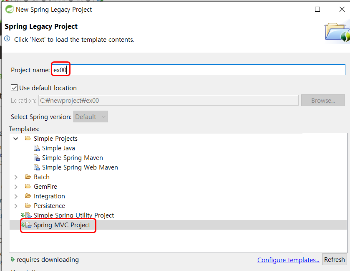Close the New Spring Legacy Project dialog
This screenshot has height=271, width=350.
point(342,9)
